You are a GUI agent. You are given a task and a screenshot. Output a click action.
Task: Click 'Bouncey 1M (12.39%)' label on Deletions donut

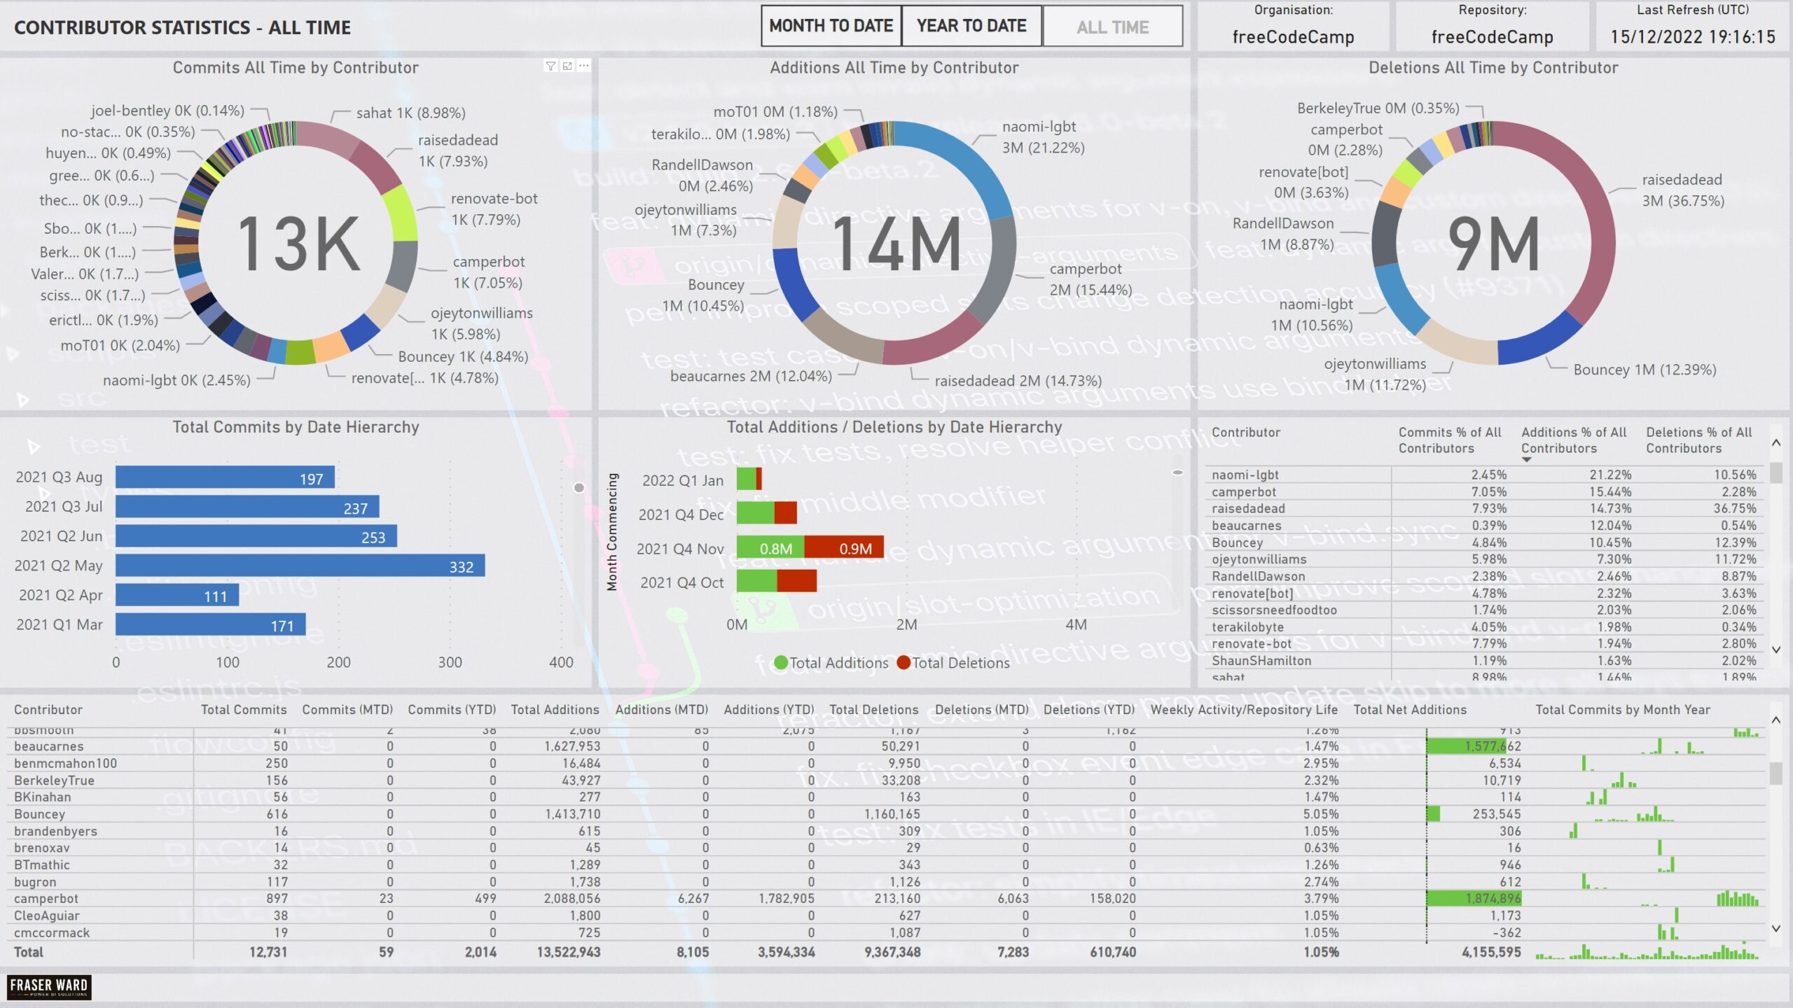click(x=1645, y=370)
